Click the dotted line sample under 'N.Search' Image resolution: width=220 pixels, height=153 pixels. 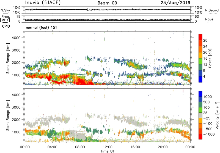(x=213, y=13)
